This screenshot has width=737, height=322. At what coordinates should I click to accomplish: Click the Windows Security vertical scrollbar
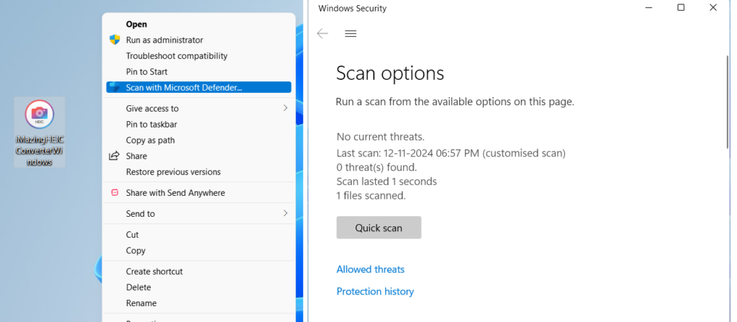click(x=728, y=102)
